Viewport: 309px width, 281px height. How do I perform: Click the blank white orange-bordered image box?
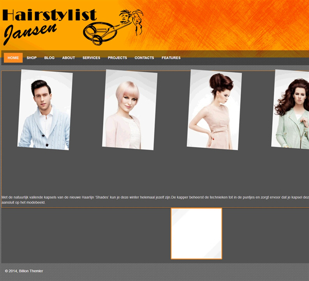click(197, 234)
